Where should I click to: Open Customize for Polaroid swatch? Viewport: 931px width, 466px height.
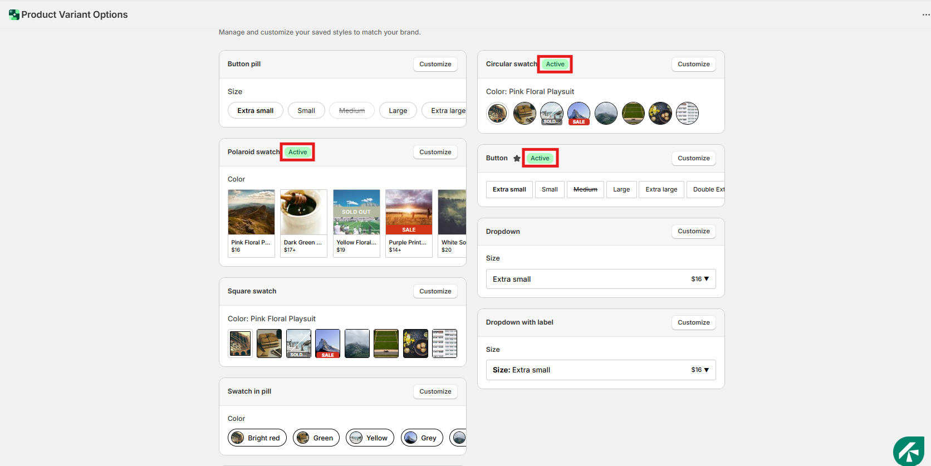click(435, 153)
